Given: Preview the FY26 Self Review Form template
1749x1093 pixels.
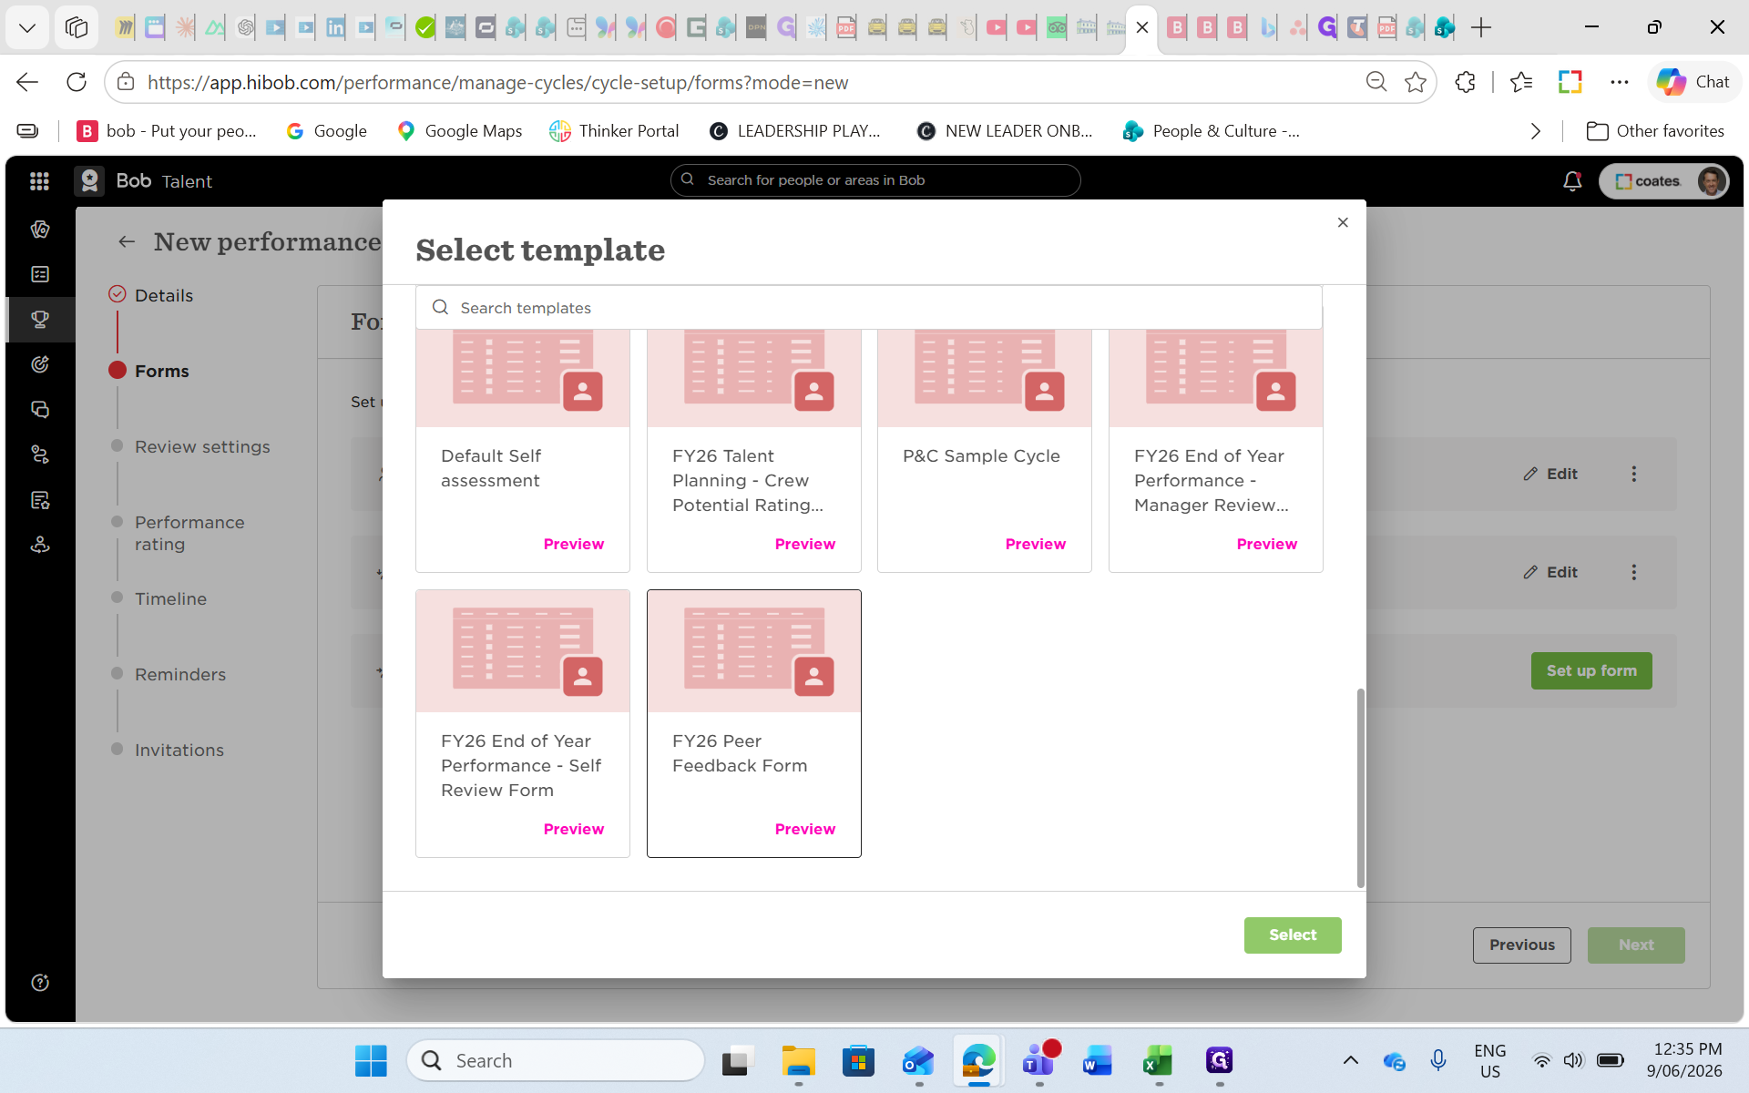Looking at the screenshot, I should (574, 829).
